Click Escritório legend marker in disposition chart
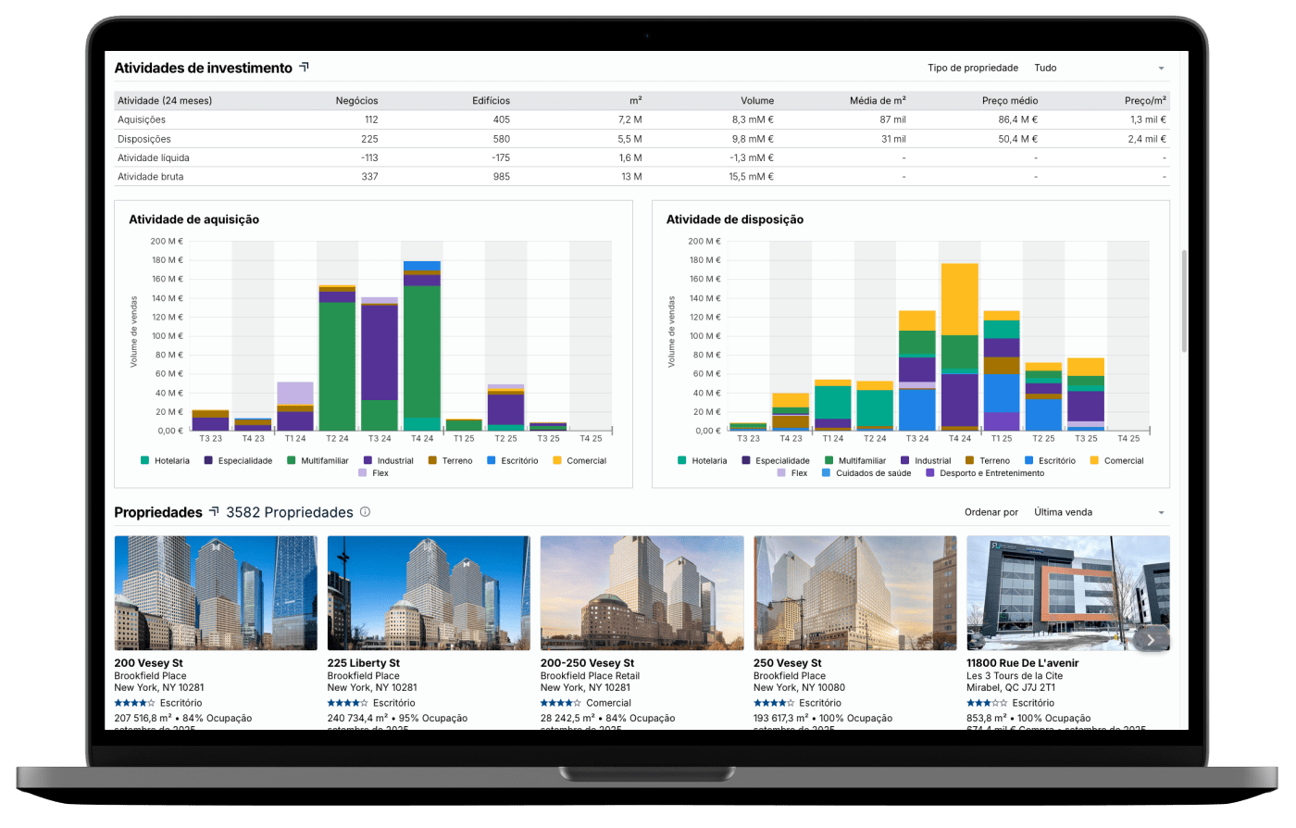This screenshot has height=828, width=1296. 1030,460
